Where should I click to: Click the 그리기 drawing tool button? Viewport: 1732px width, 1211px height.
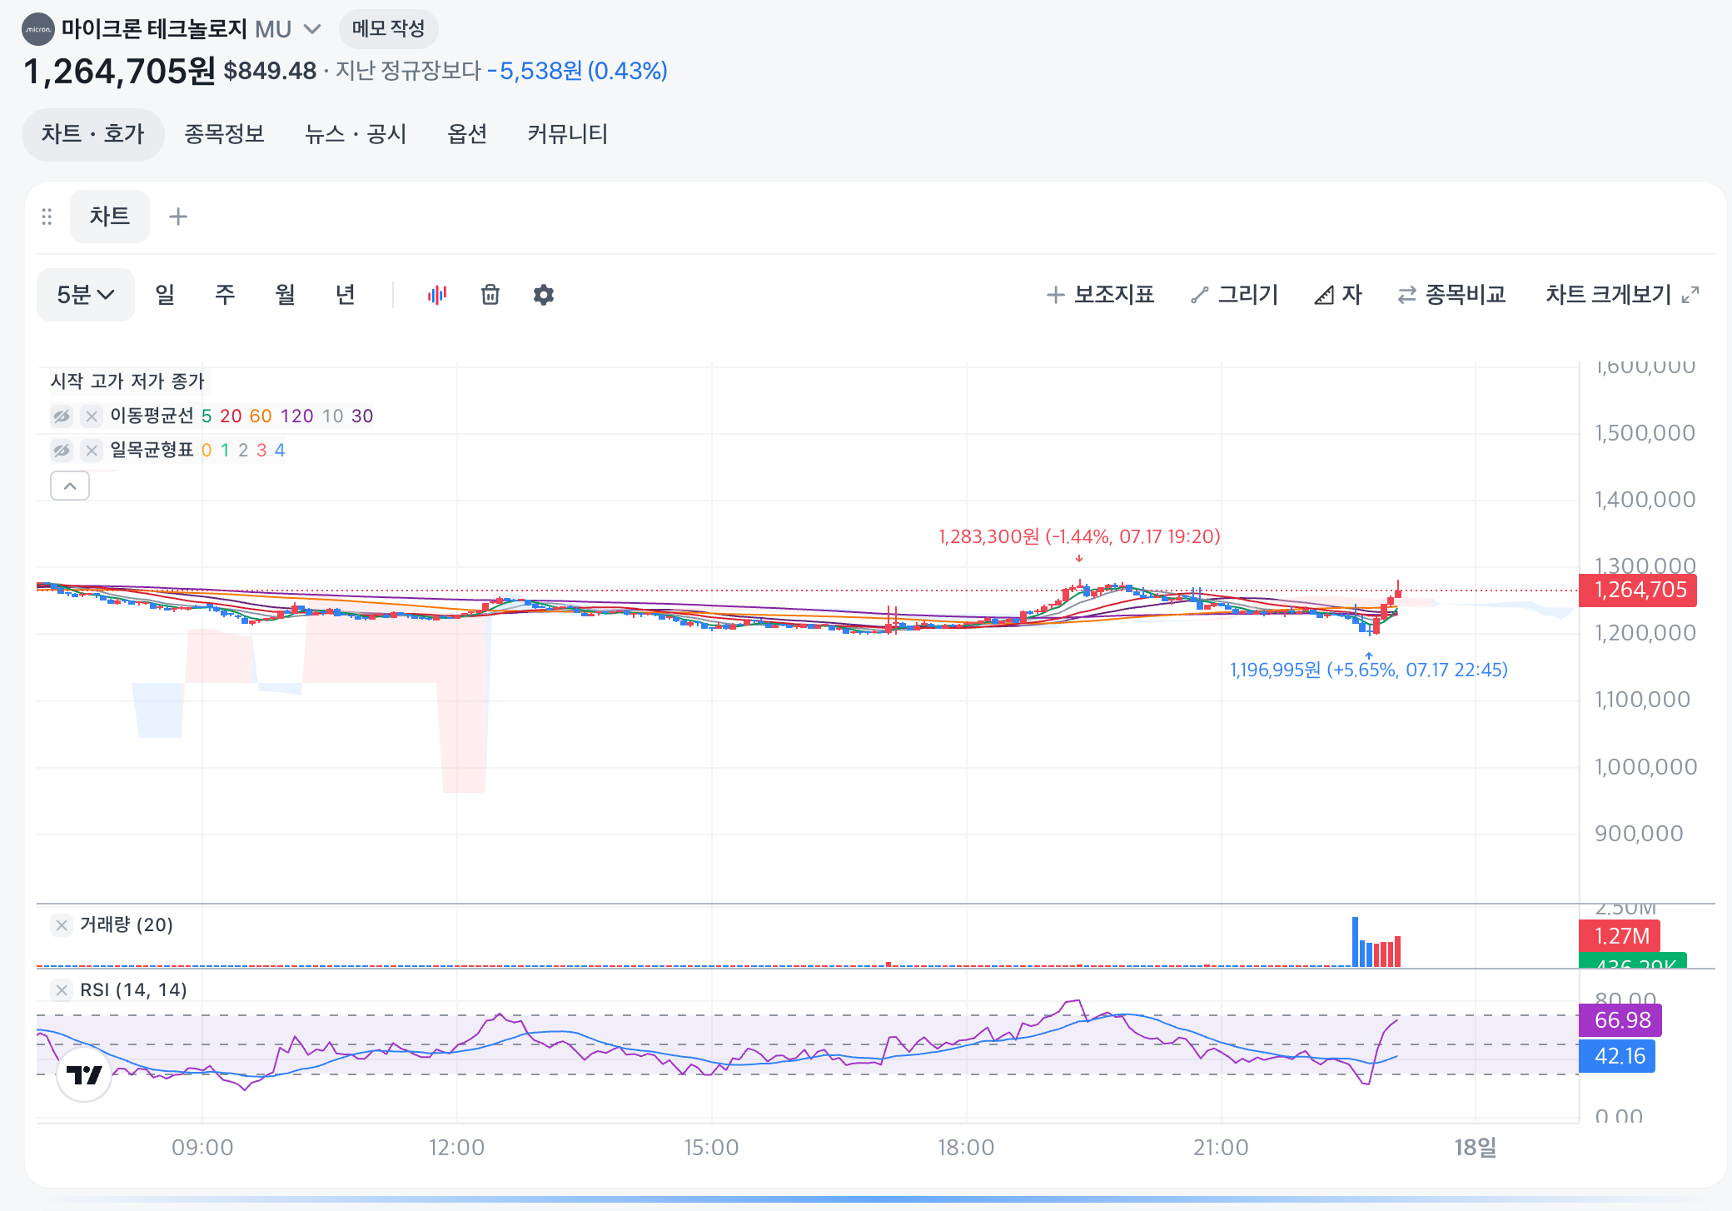coord(1234,295)
